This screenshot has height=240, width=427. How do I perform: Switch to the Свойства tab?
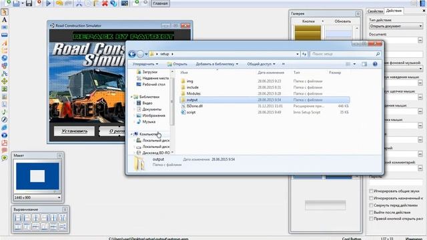coord(375,11)
